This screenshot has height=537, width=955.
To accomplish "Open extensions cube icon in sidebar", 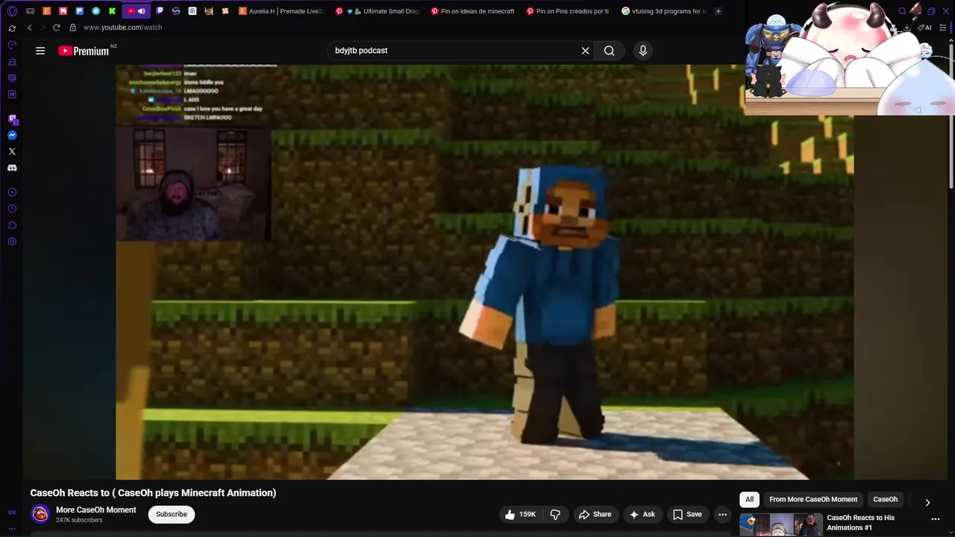I will tap(12, 225).
